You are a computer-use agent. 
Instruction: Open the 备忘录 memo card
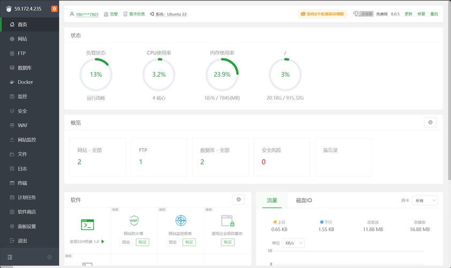343,157
